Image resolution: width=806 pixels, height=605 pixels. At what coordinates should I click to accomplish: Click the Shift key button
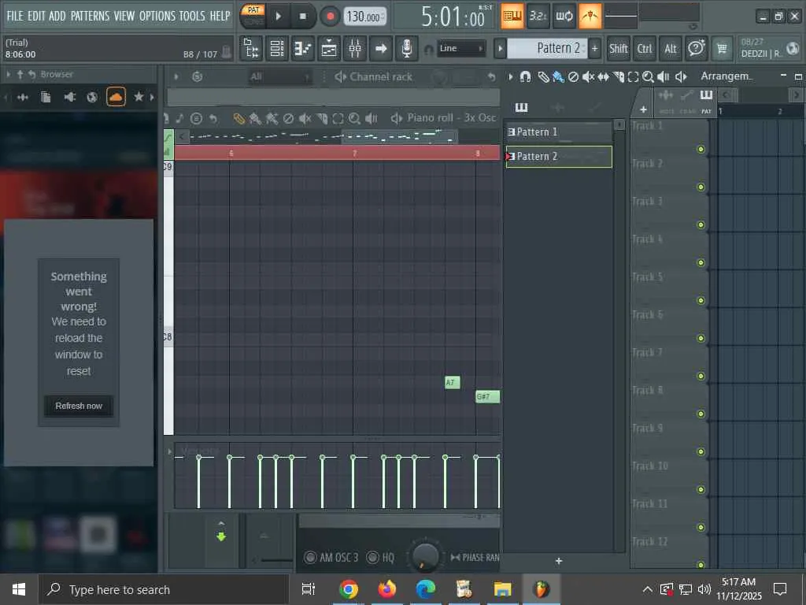[x=618, y=48]
